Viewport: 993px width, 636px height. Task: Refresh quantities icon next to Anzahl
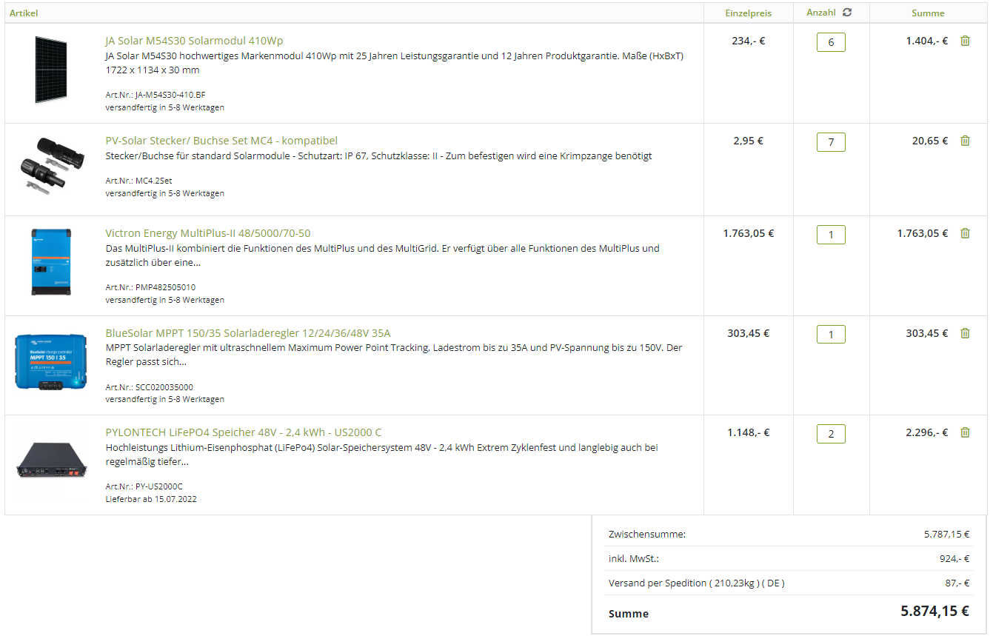pyautogui.click(x=847, y=13)
